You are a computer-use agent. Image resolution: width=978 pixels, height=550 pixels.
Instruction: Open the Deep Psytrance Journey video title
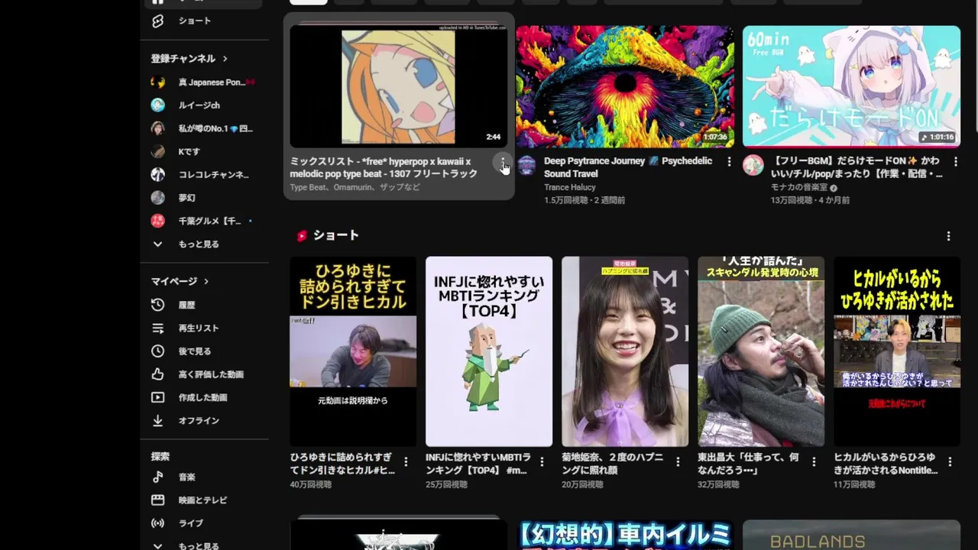pos(628,167)
